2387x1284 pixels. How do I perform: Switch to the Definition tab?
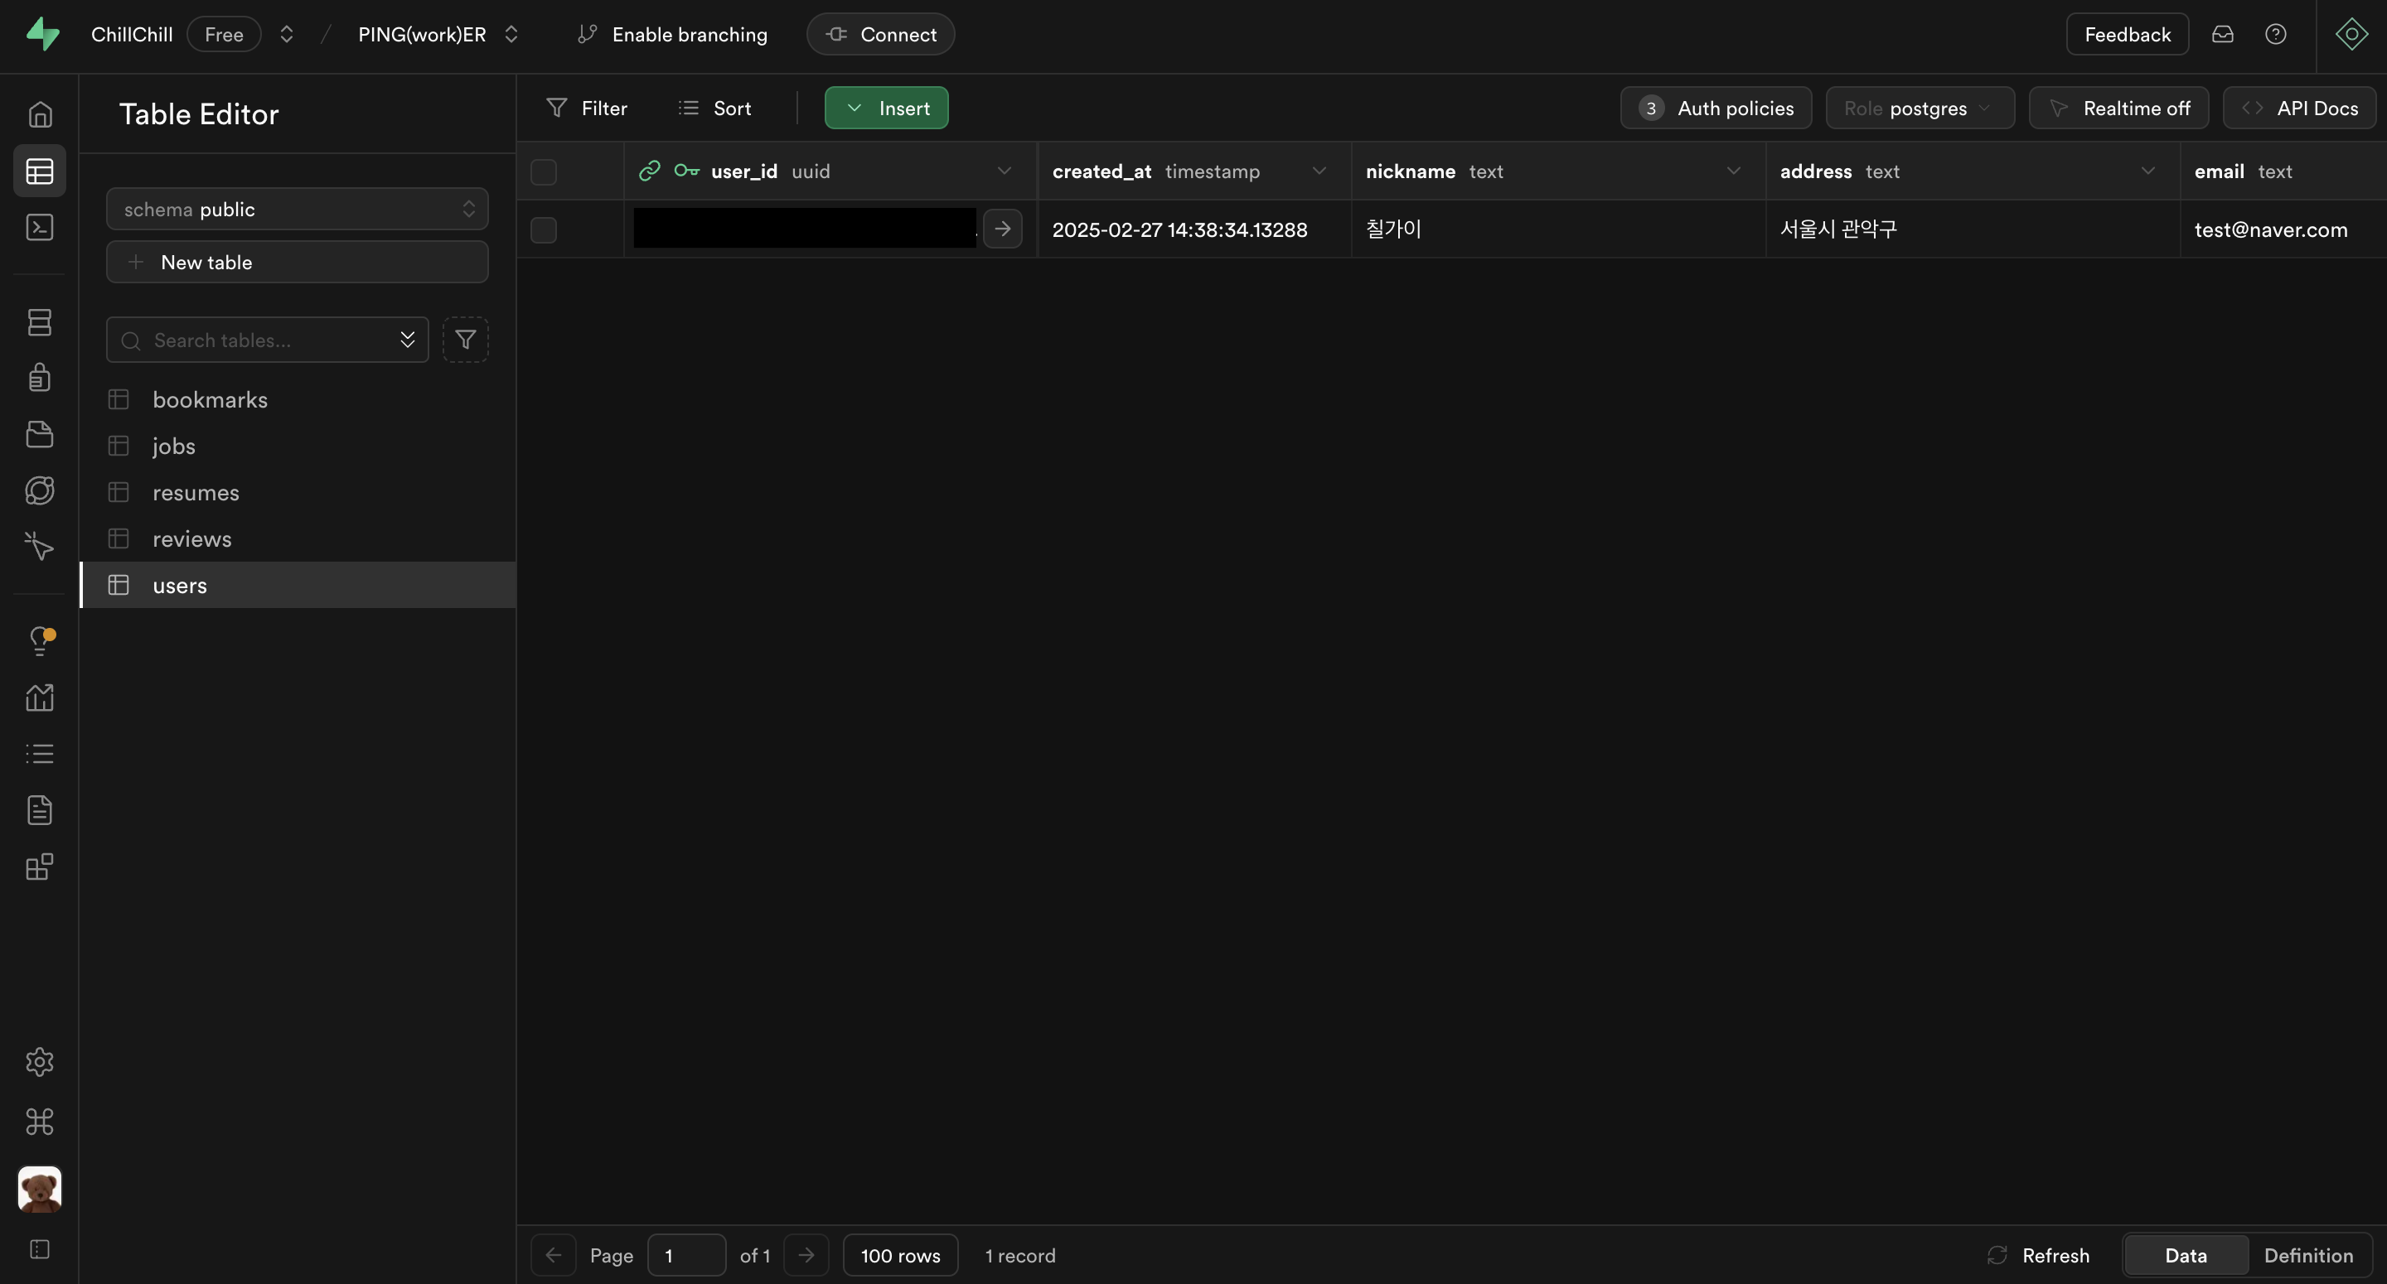[x=2307, y=1255]
